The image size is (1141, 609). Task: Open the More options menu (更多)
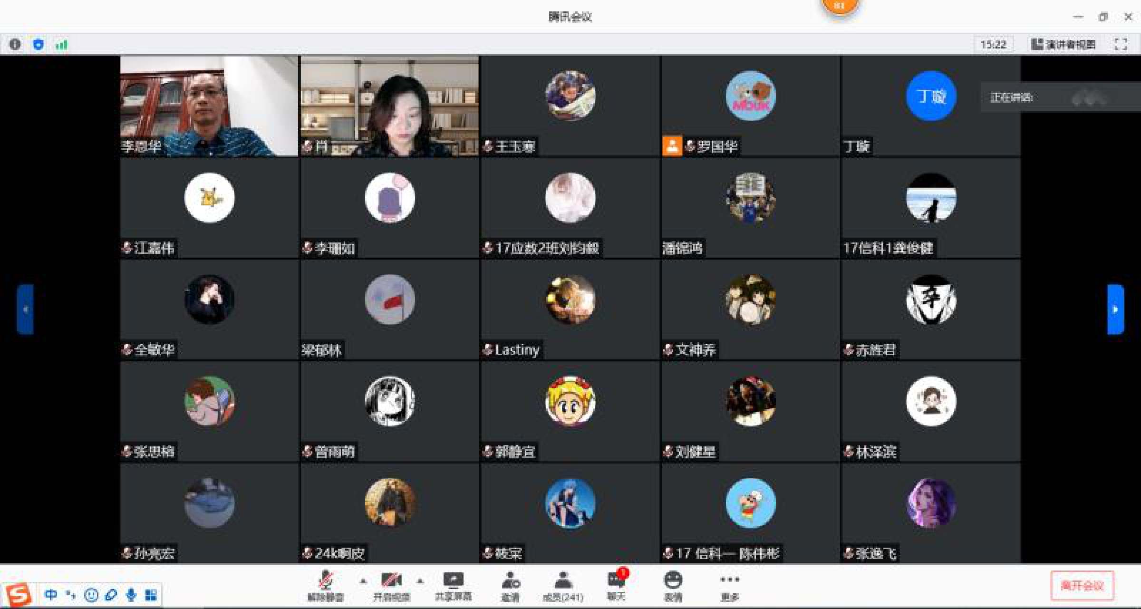pos(729,585)
